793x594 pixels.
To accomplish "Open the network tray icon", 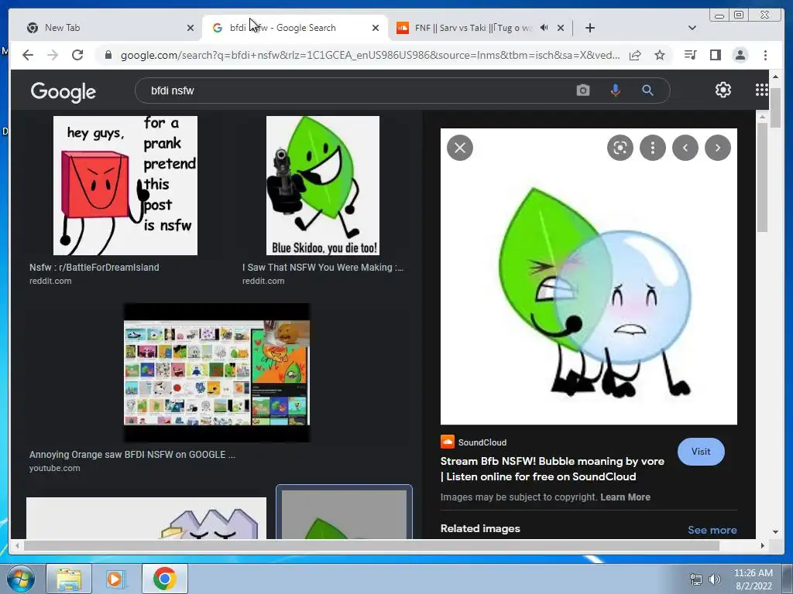I will pyautogui.click(x=696, y=579).
